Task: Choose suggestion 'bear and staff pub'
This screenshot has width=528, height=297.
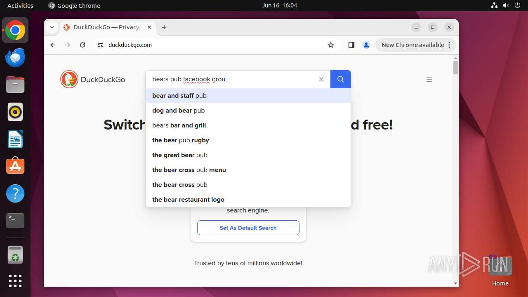Action: (x=248, y=96)
